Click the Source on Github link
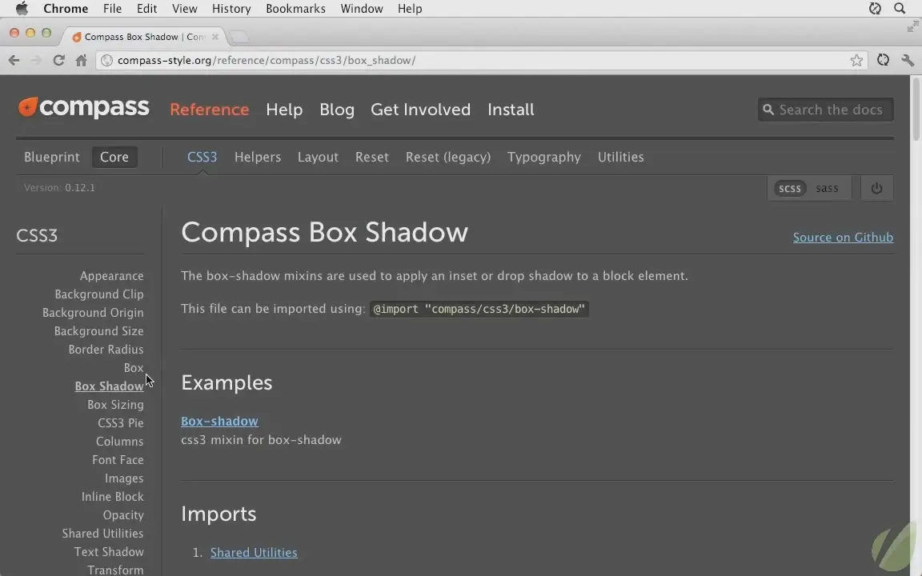This screenshot has height=576, width=922. (844, 237)
